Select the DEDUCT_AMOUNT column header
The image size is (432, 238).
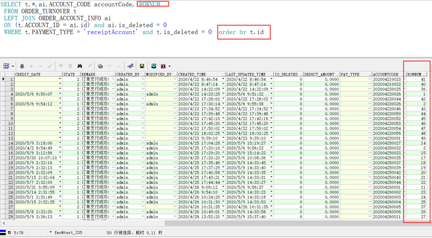coord(322,74)
